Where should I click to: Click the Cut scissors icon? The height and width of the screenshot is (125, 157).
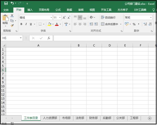[x=12, y=16]
